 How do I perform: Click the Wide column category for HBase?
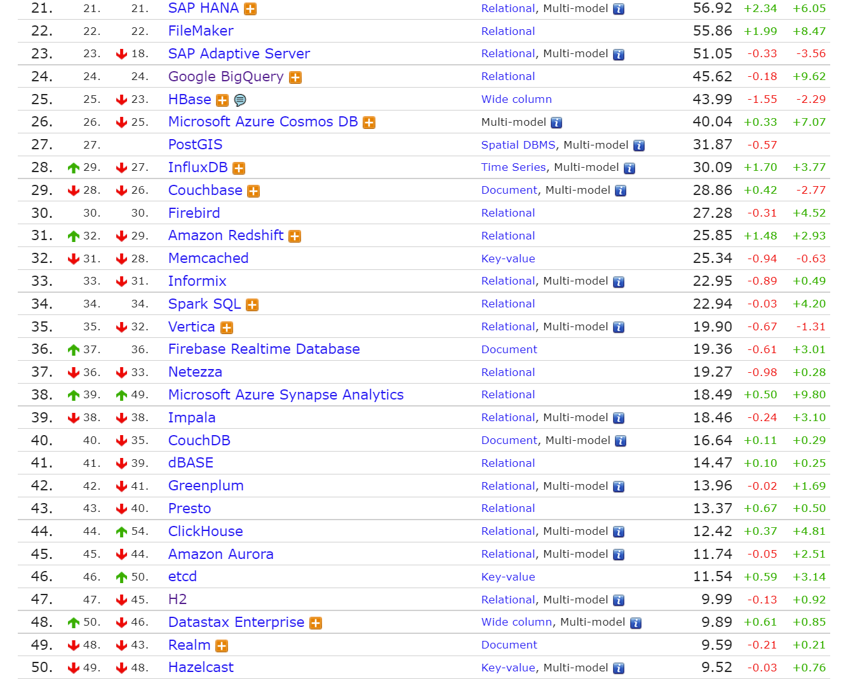(516, 99)
